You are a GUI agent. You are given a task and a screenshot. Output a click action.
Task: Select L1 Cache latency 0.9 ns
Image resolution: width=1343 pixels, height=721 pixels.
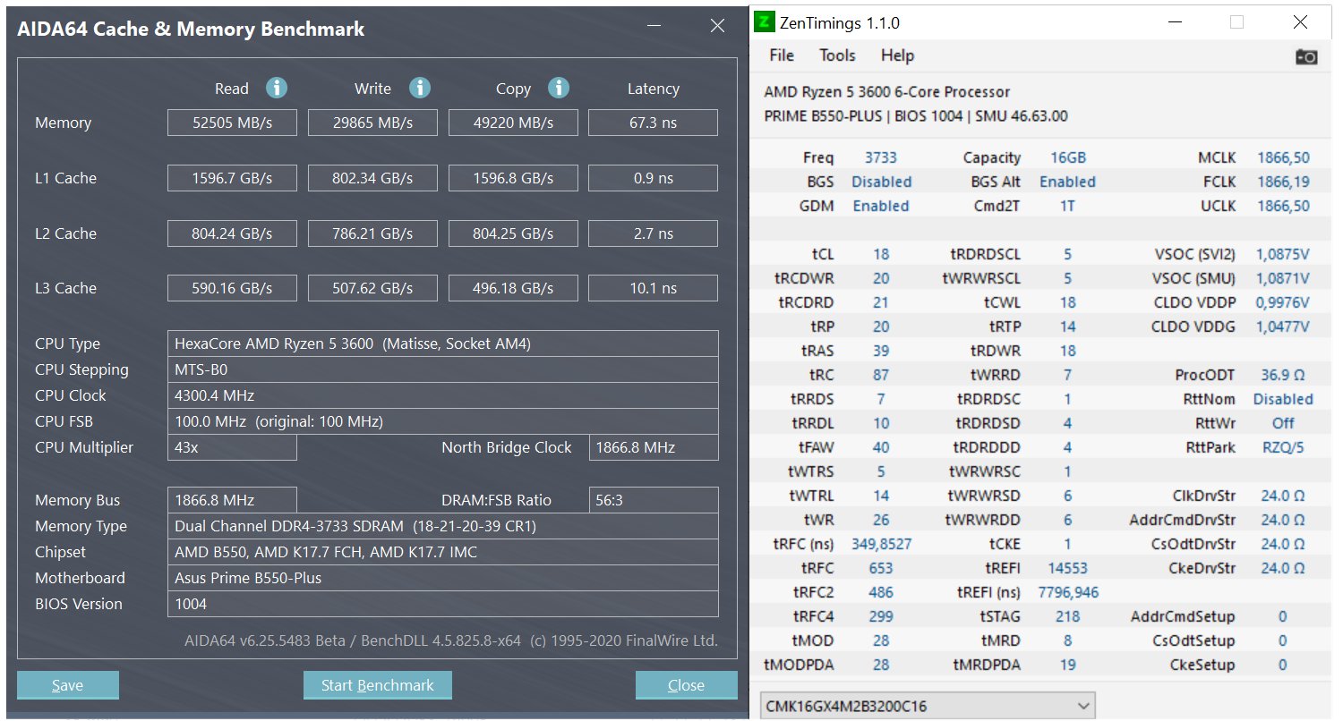coord(653,178)
